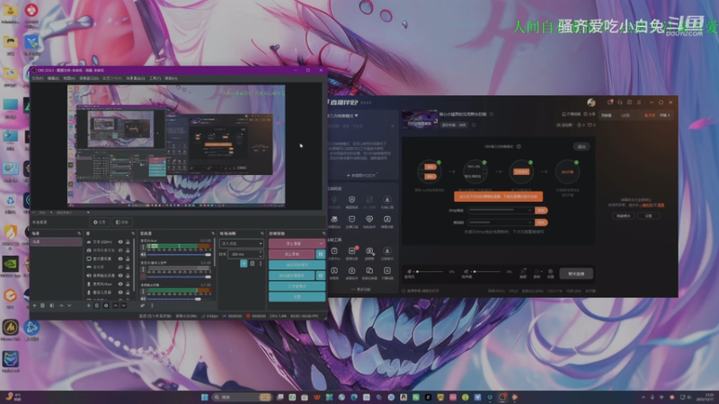Delete the selected scene transition in OBS
This screenshot has width=719, height=404.
coord(253,263)
